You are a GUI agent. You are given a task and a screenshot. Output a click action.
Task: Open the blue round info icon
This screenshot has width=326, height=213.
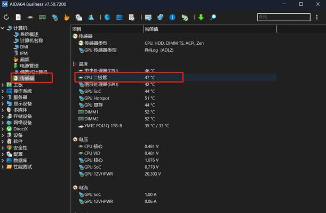172,17
